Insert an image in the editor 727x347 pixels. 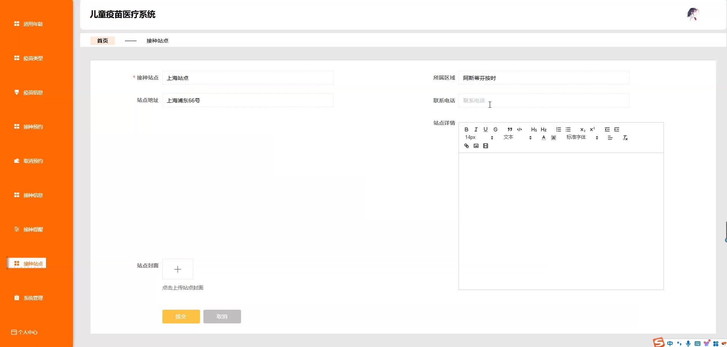coord(476,146)
